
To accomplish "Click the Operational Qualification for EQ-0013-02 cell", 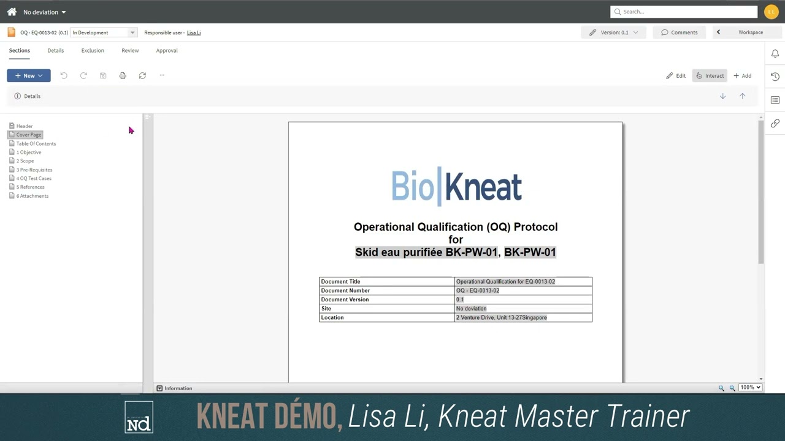I will tap(505, 282).
